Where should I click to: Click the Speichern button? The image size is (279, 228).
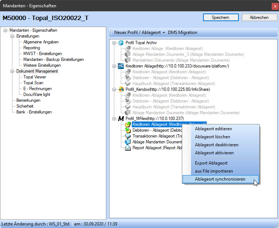click(x=221, y=18)
